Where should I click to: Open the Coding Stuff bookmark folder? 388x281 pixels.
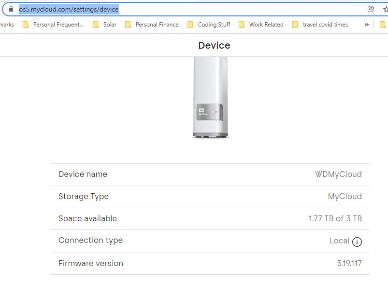tap(209, 25)
